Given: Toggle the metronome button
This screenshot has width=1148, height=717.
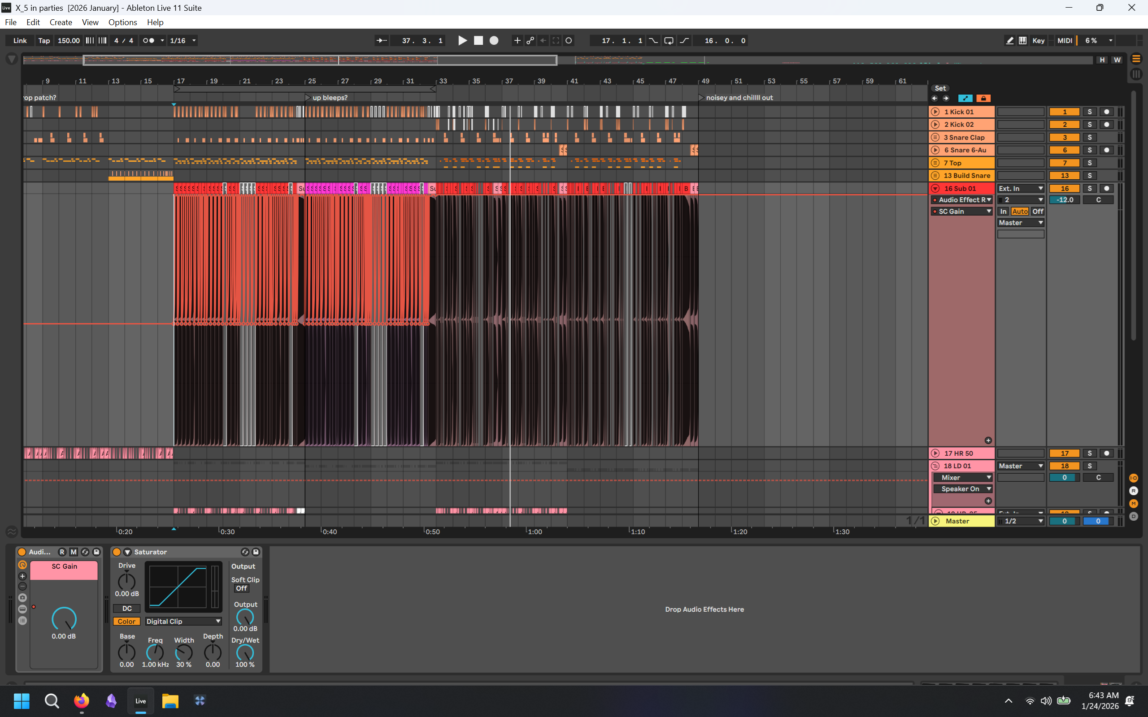Looking at the screenshot, I should click(148, 41).
